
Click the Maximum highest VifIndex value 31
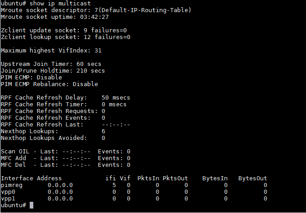pos(98,50)
